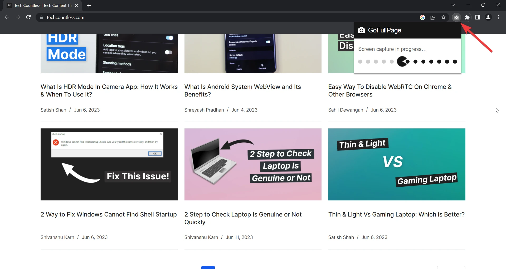Open the side panel icon
Image resolution: width=506 pixels, height=269 pixels.
(x=478, y=17)
